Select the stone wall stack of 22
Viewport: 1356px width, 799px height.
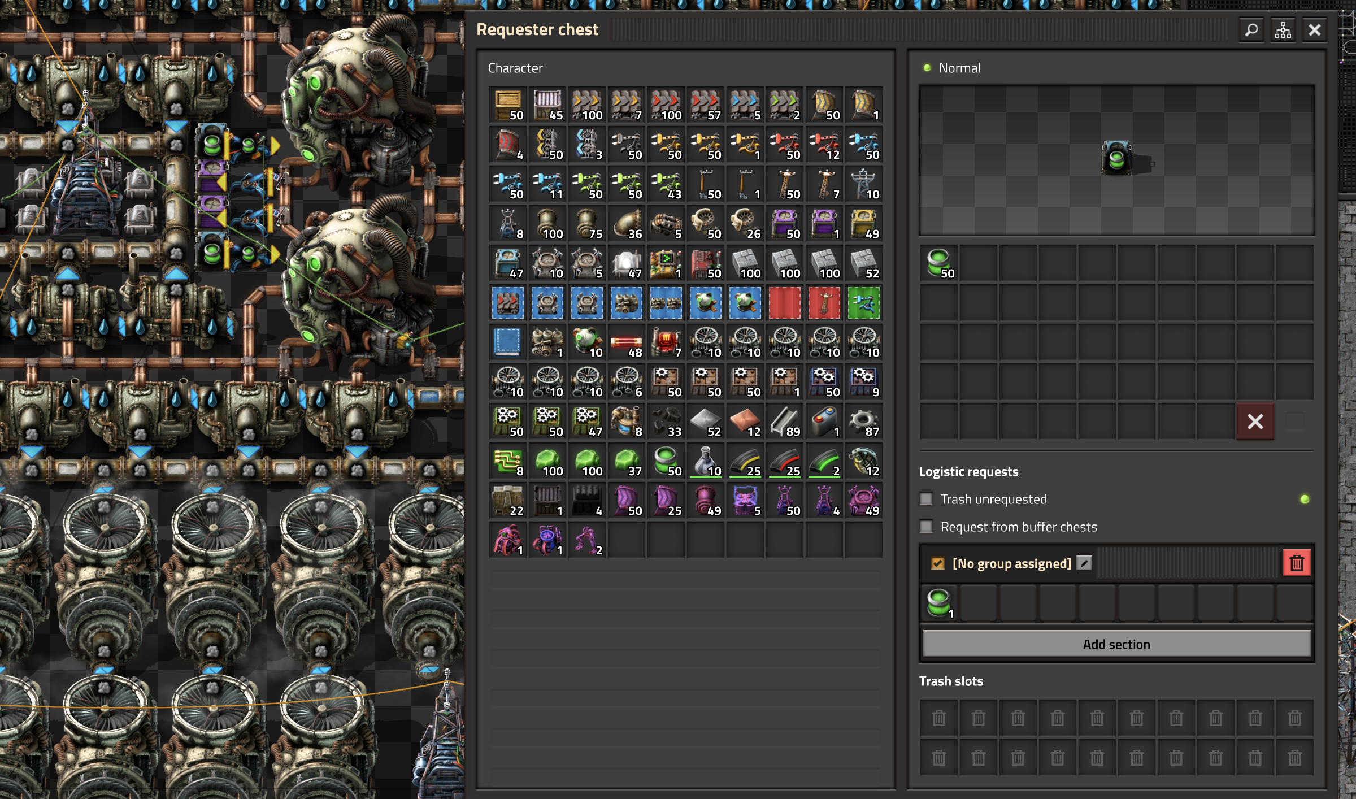tap(508, 501)
